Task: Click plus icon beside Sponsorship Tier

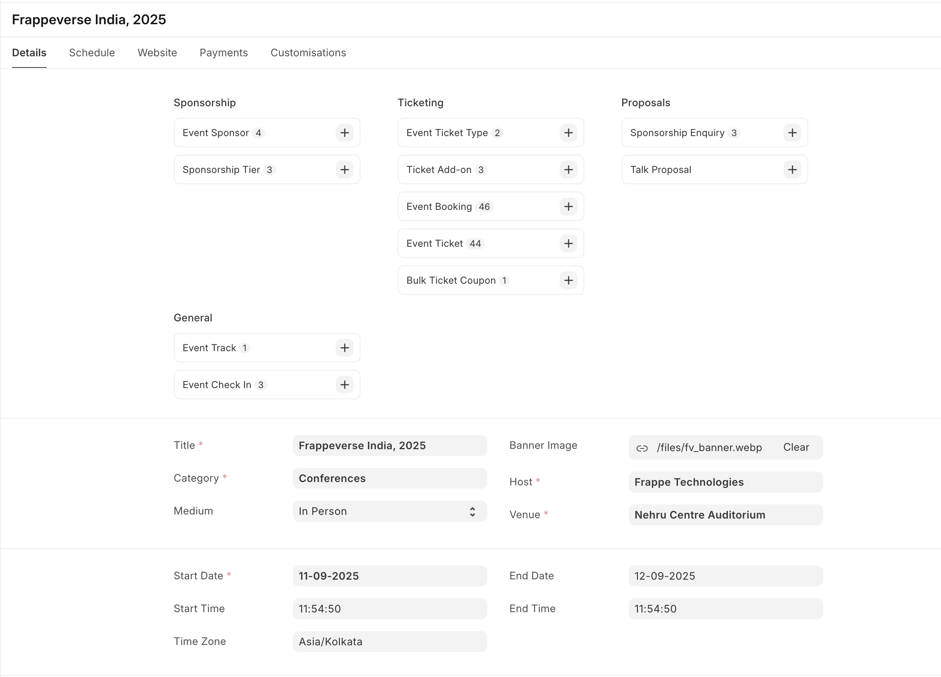Action: click(x=344, y=170)
